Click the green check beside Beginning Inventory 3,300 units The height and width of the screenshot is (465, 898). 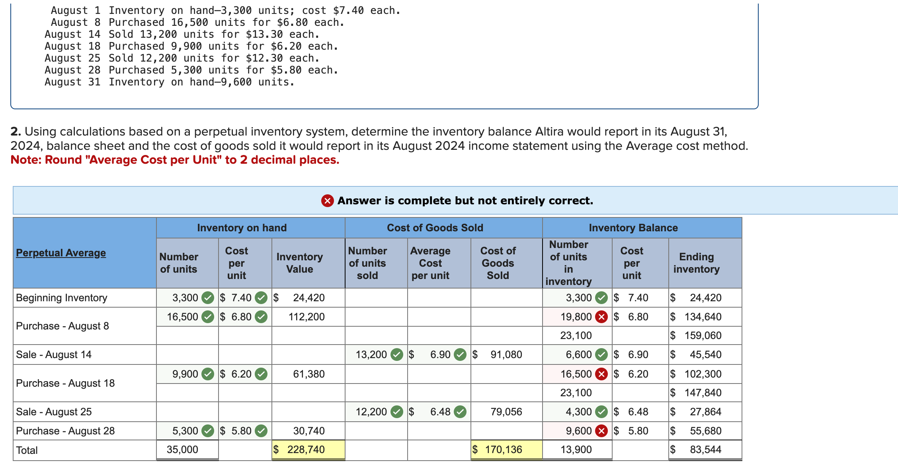tap(207, 297)
